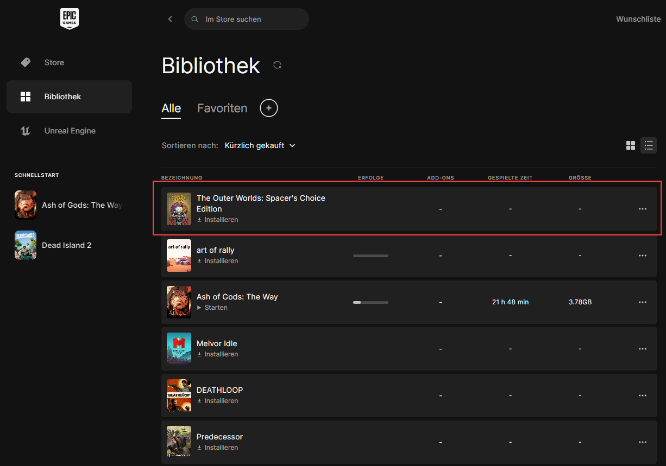Open Ash of Gods cover in library list
The width and height of the screenshot is (666, 466).
179,302
